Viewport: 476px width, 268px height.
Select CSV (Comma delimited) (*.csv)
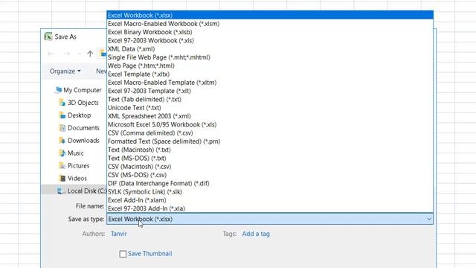270,133
